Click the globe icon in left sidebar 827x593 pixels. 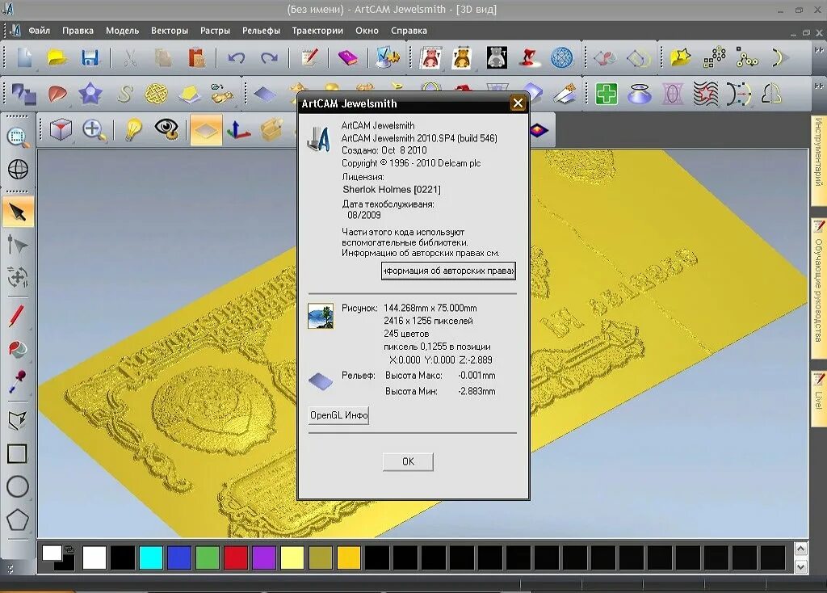tap(18, 170)
